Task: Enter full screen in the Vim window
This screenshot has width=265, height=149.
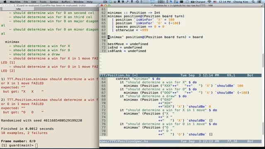Action: 263,5
